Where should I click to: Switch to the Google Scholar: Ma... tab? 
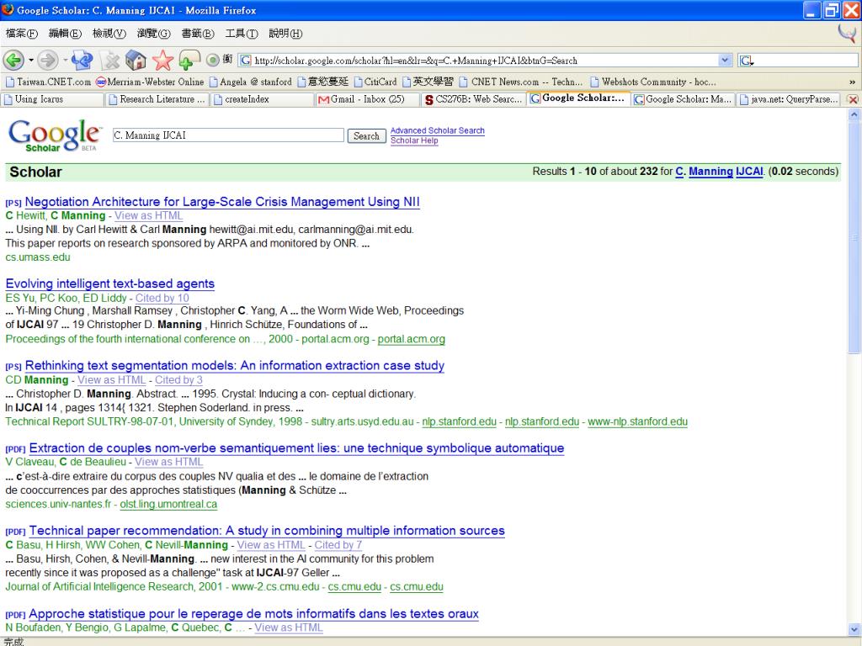click(x=682, y=99)
